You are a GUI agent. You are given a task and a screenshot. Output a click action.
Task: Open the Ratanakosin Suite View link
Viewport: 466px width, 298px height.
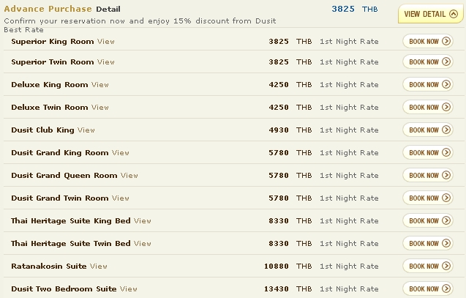coord(98,267)
